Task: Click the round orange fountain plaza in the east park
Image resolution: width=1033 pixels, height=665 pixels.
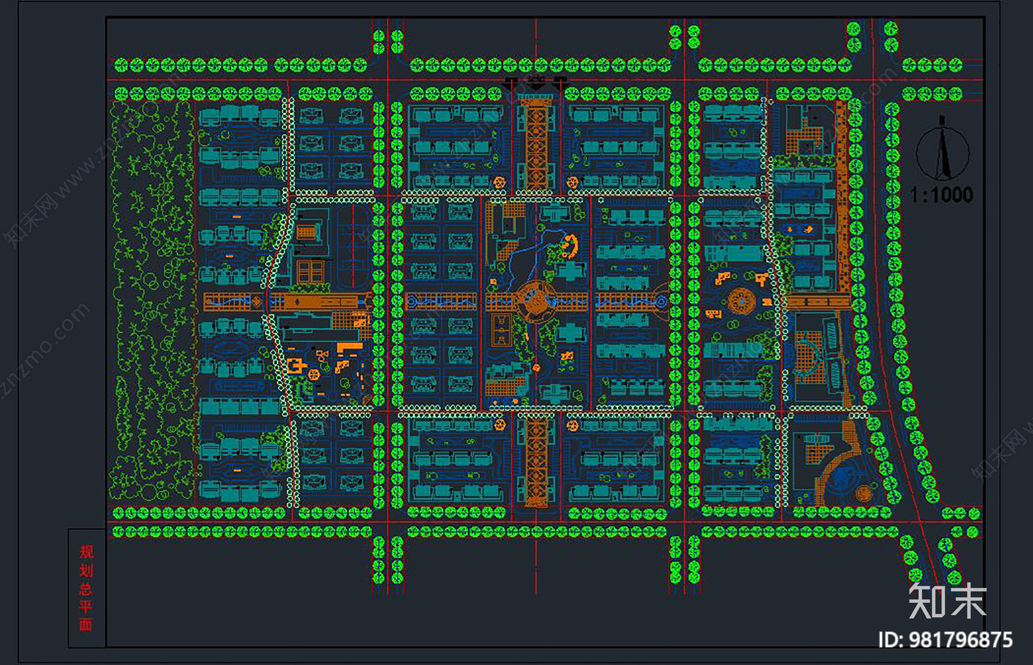Action: (742, 300)
